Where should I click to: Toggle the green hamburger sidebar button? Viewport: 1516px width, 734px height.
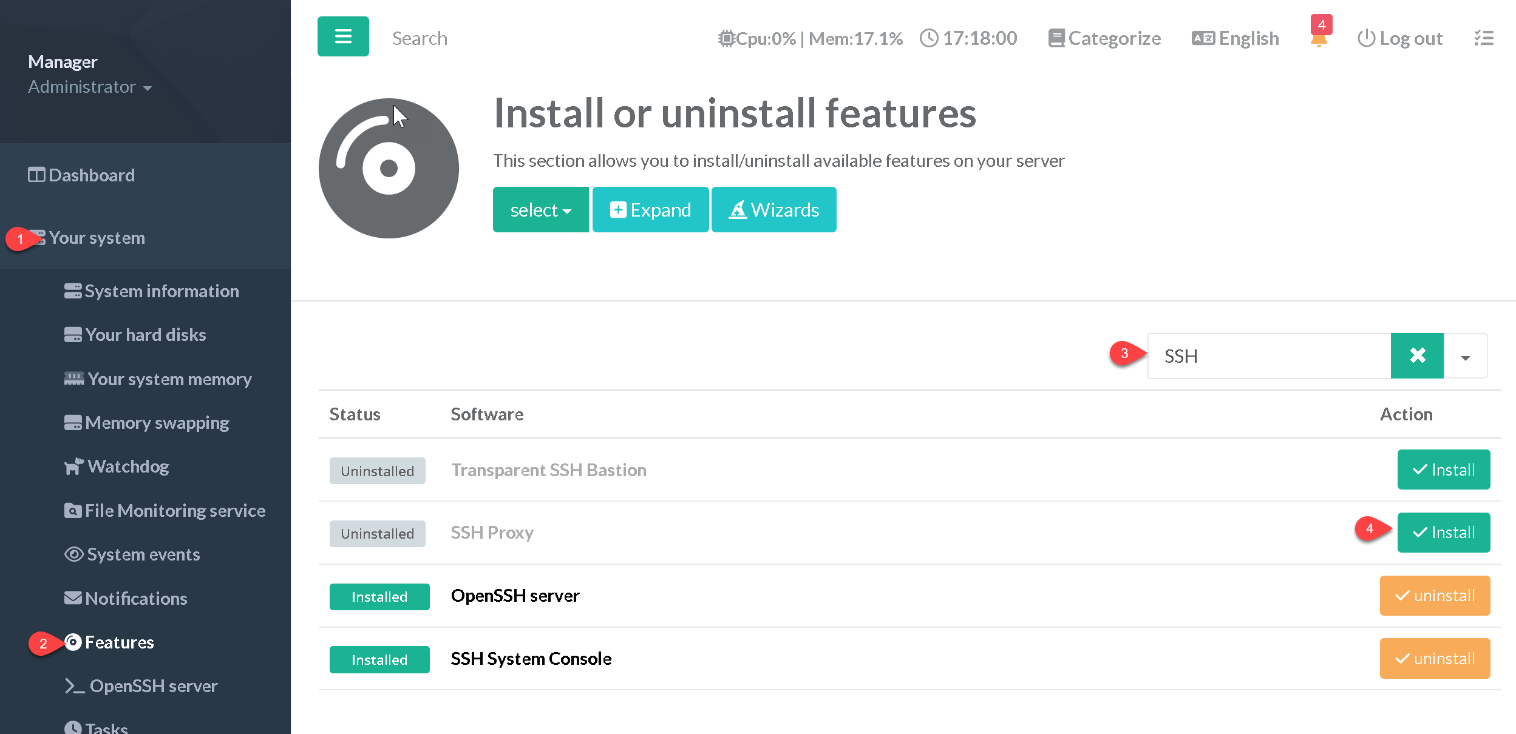click(x=343, y=36)
